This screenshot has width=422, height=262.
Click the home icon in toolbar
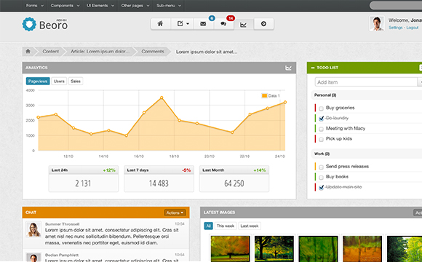point(160,24)
